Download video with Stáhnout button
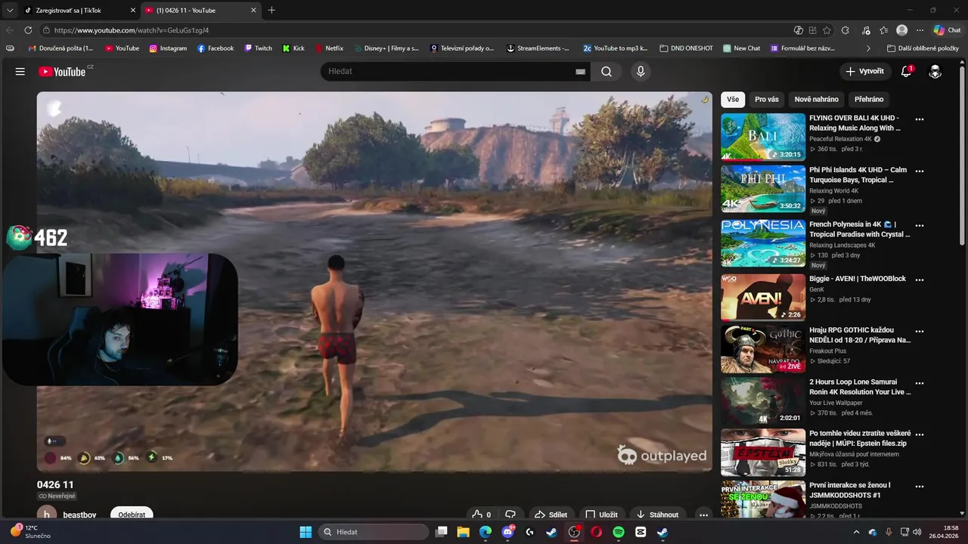Screen dimensions: 968x544 click(x=657, y=515)
